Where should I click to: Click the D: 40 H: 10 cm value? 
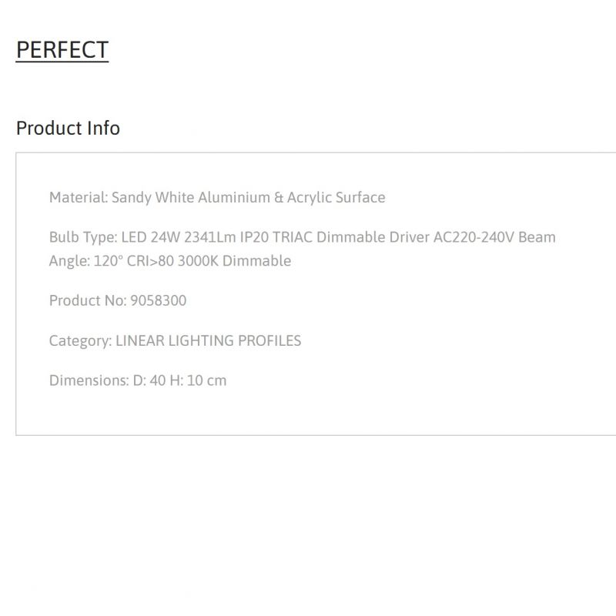[x=180, y=380]
